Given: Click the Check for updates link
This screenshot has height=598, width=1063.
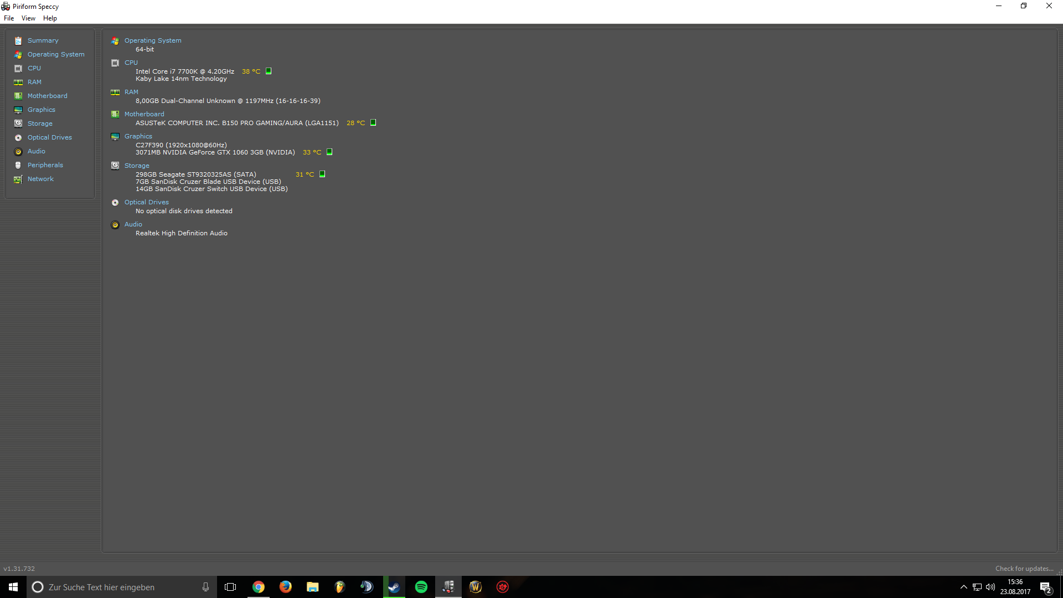Looking at the screenshot, I should coord(1024,569).
